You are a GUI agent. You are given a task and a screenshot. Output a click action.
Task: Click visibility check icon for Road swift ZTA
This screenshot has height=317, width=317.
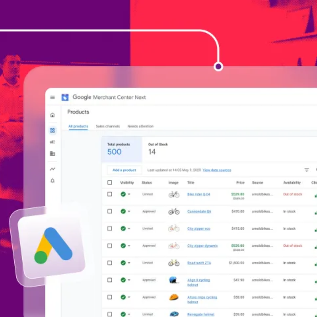tap(123, 263)
